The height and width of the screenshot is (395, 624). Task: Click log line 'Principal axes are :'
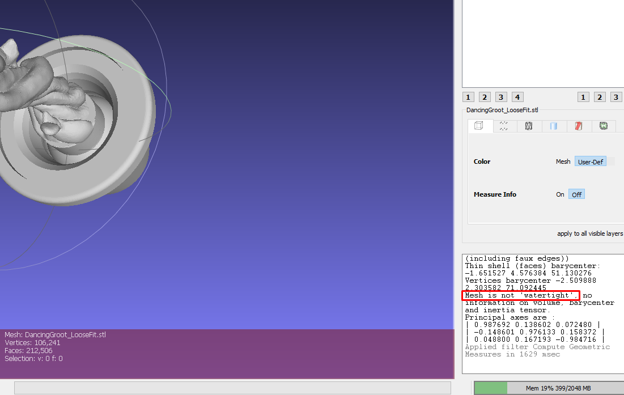(x=510, y=317)
